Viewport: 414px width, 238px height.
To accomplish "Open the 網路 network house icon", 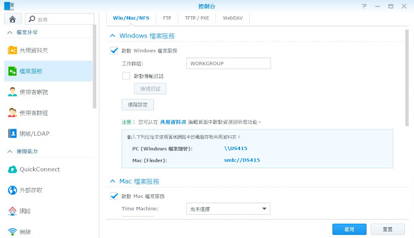I will coord(12,211).
